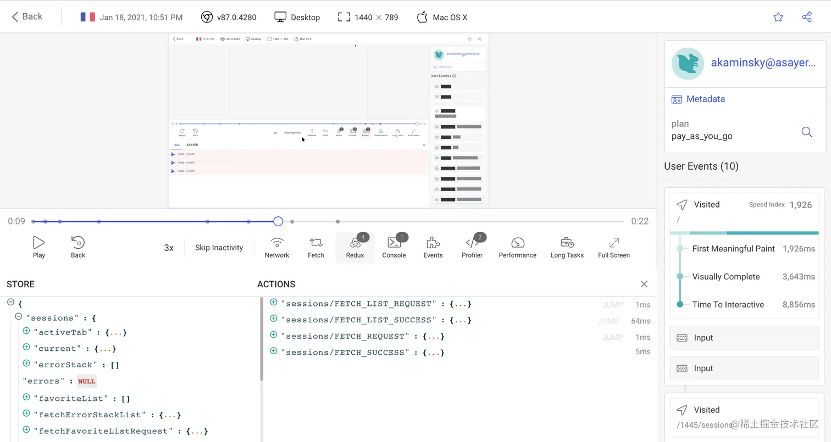The width and height of the screenshot is (831, 442).
Task: Search sessions by plan with magnifier icon
Action: (x=807, y=132)
